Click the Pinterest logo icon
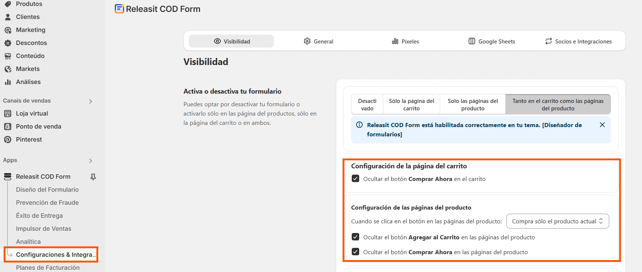Image resolution: width=642 pixels, height=272 pixels. pyautogui.click(x=8, y=139)
